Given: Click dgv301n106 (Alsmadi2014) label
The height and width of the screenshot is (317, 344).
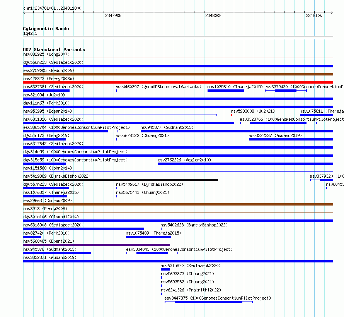Looking at the screenshot, I should click(x=51, y=217).
